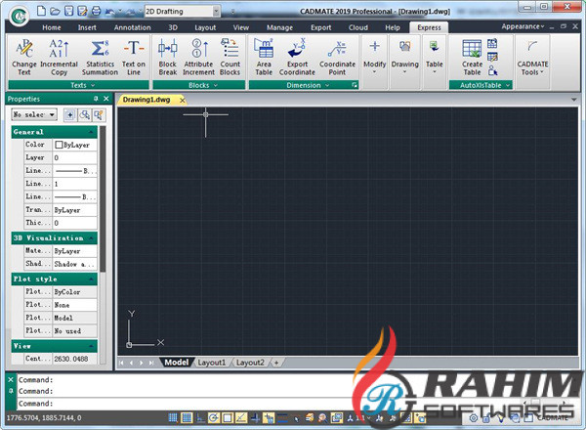Open the No selection combo box
The height and width of the screenshot is (430, 586).
coord(33,114)
